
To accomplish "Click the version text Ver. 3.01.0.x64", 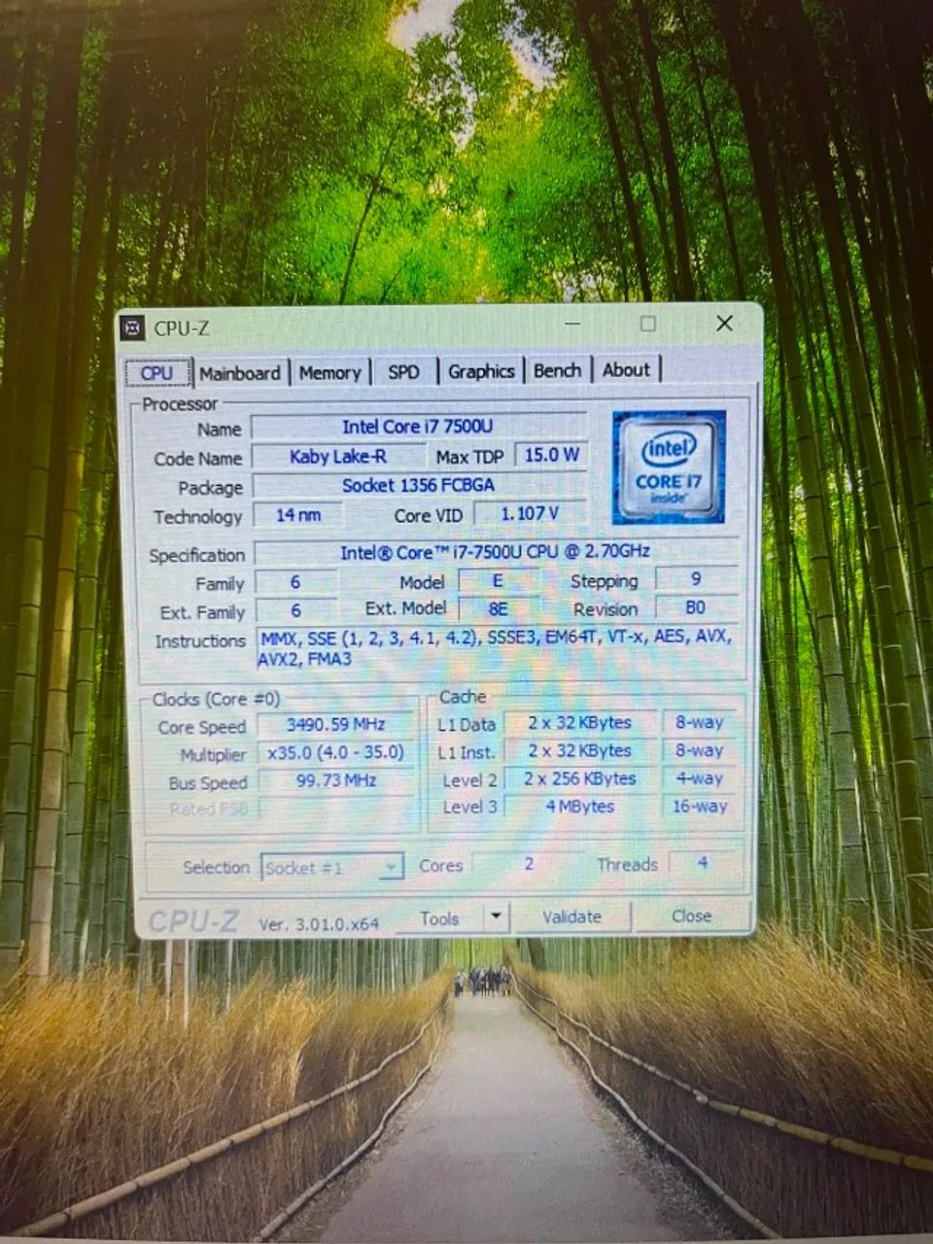I will (x=319, y=924).
